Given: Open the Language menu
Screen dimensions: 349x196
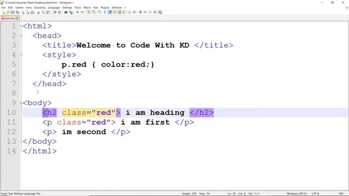Looking at the screenshot, I should pyautogui.click(x=53, y=8).
